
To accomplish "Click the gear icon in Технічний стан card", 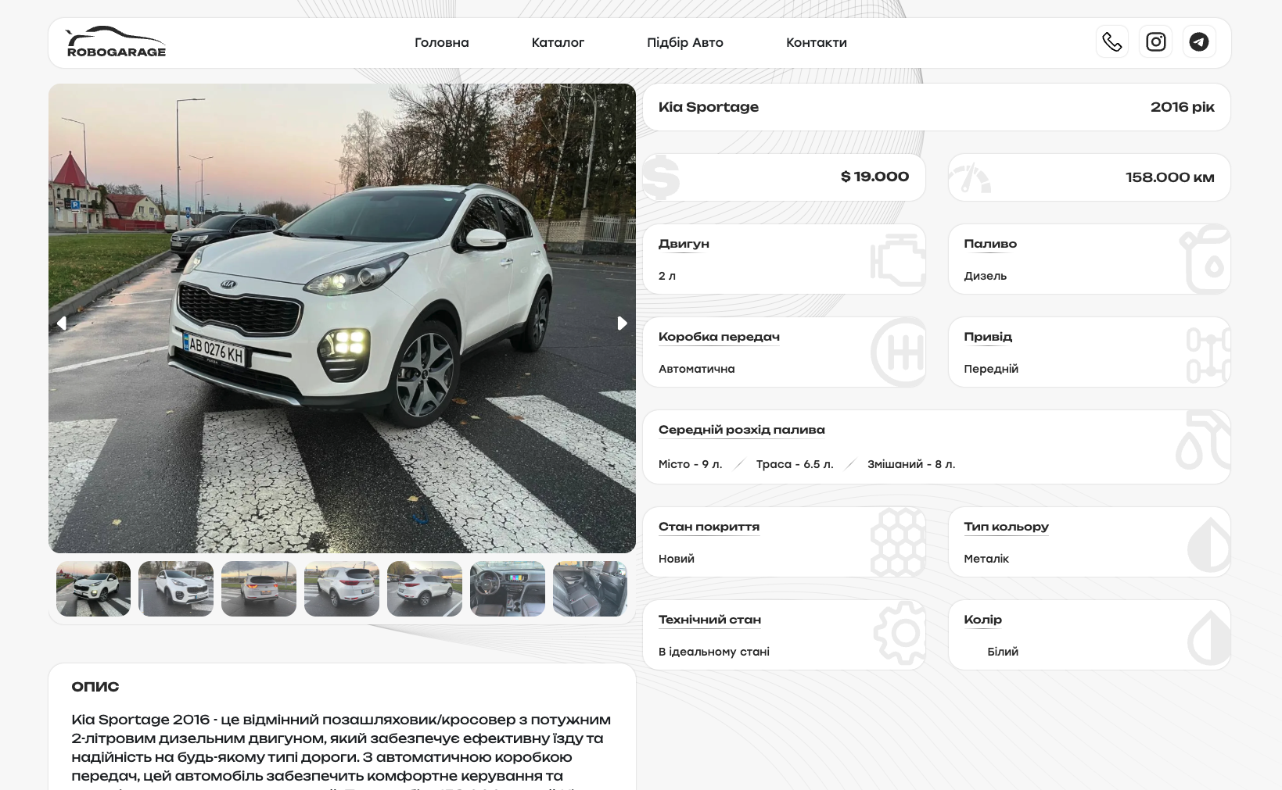I will point(899,634).
